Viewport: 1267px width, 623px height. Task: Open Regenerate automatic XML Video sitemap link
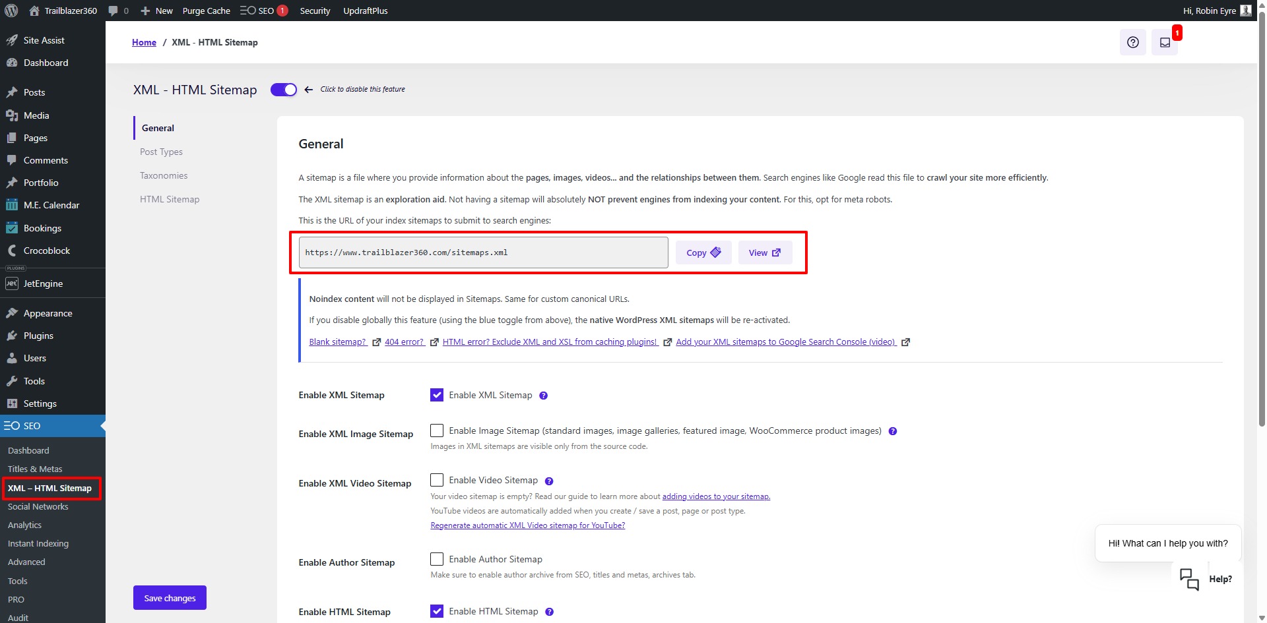(528, 525)
